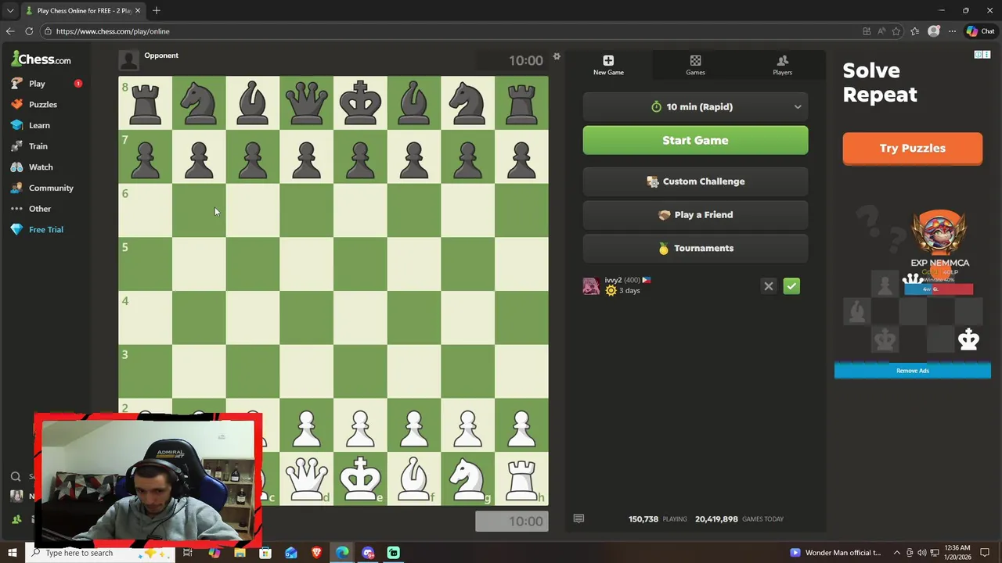Click Play a Friend
Screen dimensions: 1002x563
(x=695, y=215)
